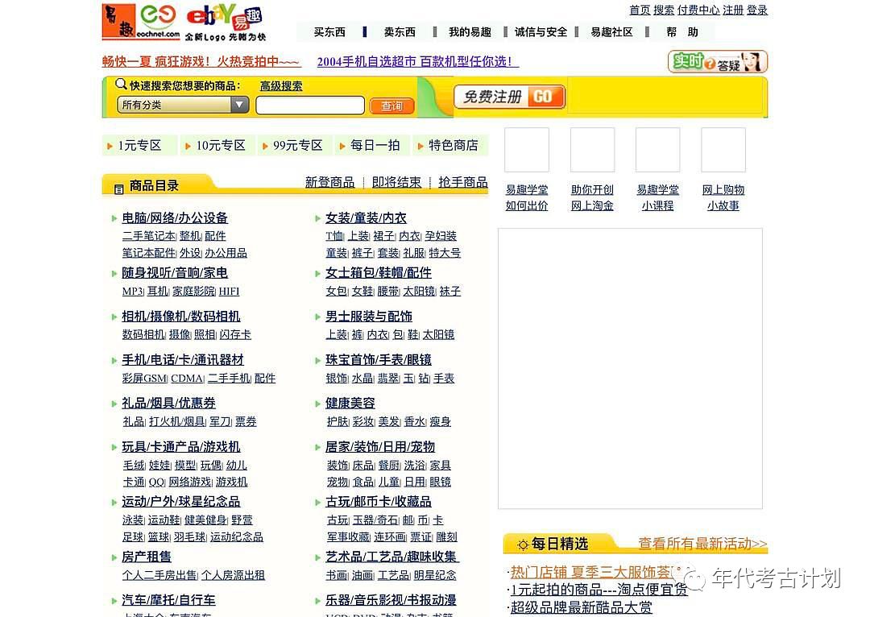Open 珠宝首饰/手表/眼镜 category
Screen dimensions: 870x617
379,359
